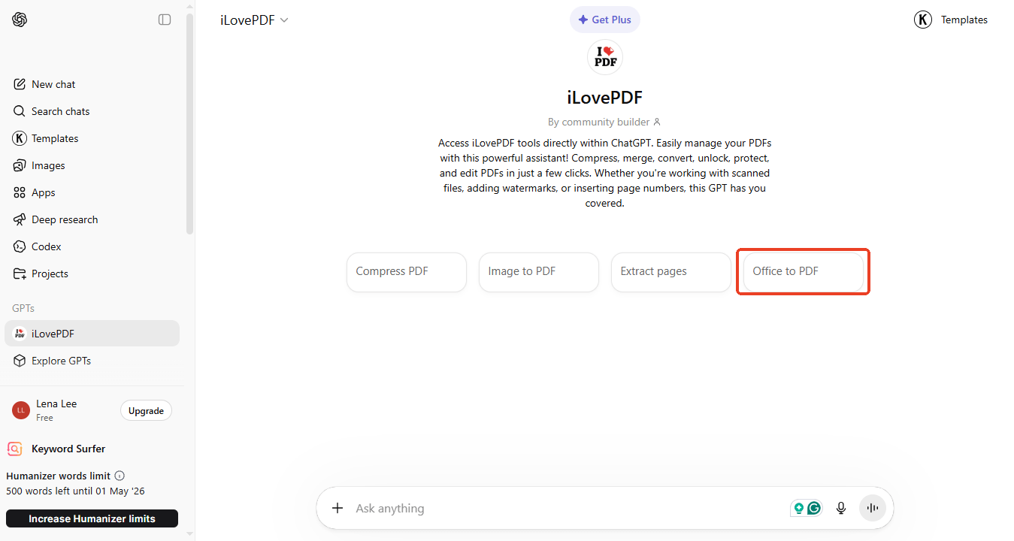Start a Deep research session

tap(65, 219)
